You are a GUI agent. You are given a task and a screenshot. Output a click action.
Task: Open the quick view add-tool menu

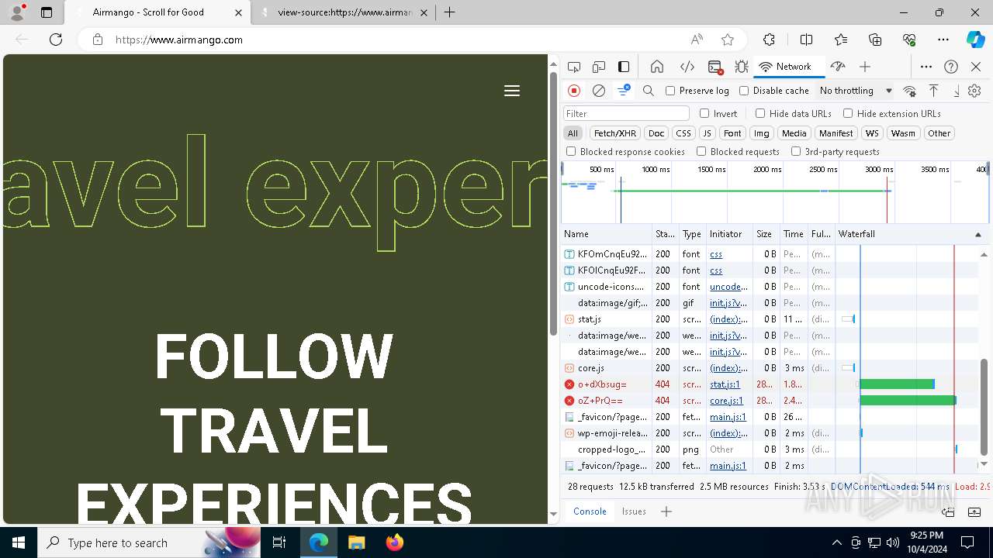click(666, 511)
